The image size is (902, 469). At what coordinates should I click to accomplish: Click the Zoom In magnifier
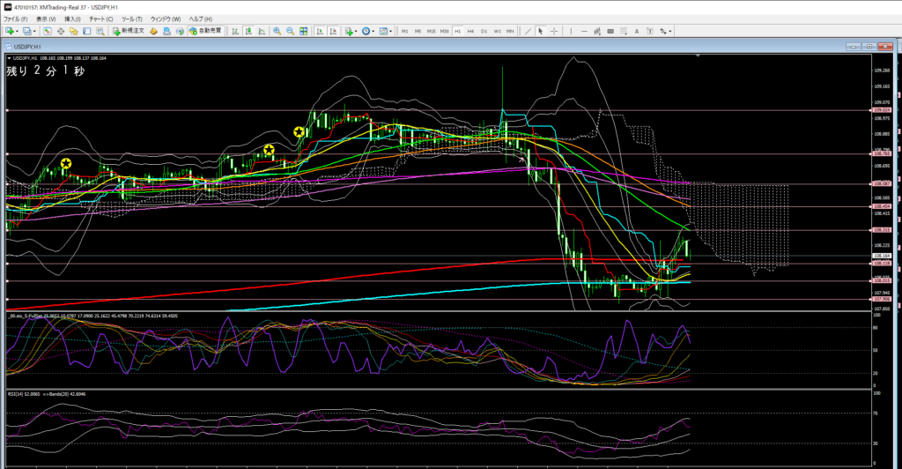tap(276, 31)
